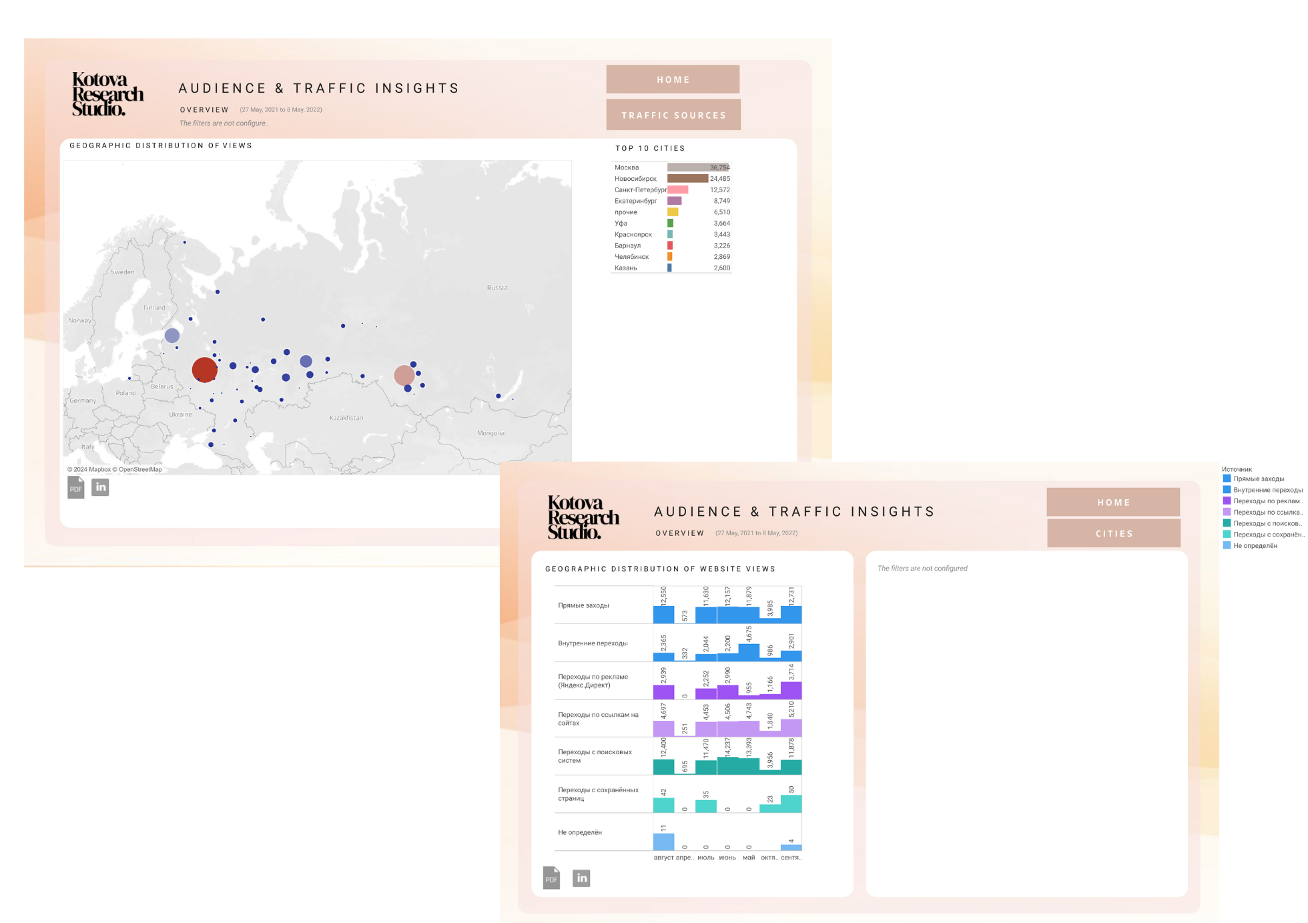This screenshot has width=1308, height=923.
Task: Click the Kotova Research Studio logo, lower dashboard
Action: tap(583, 517)
